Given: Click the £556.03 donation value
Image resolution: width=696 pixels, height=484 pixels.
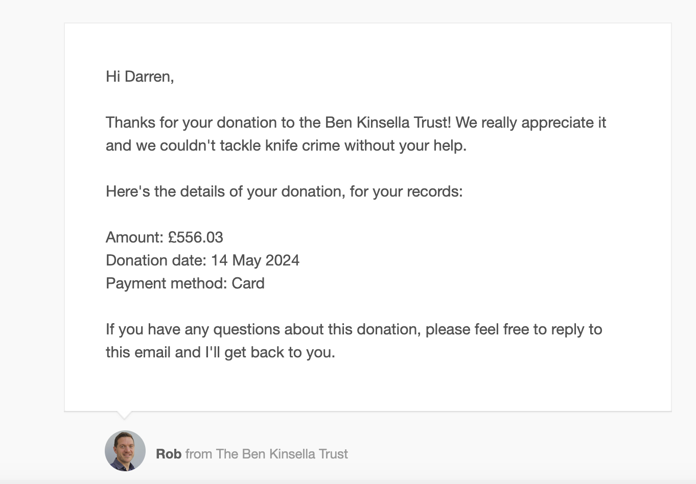Looking at the screenshot, I should (196, 237).
